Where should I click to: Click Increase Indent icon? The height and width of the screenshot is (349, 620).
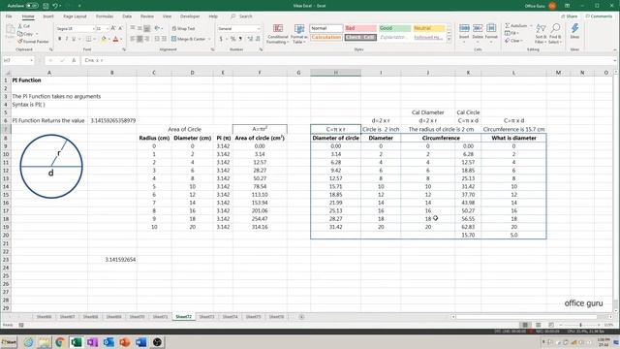(164, 39)
